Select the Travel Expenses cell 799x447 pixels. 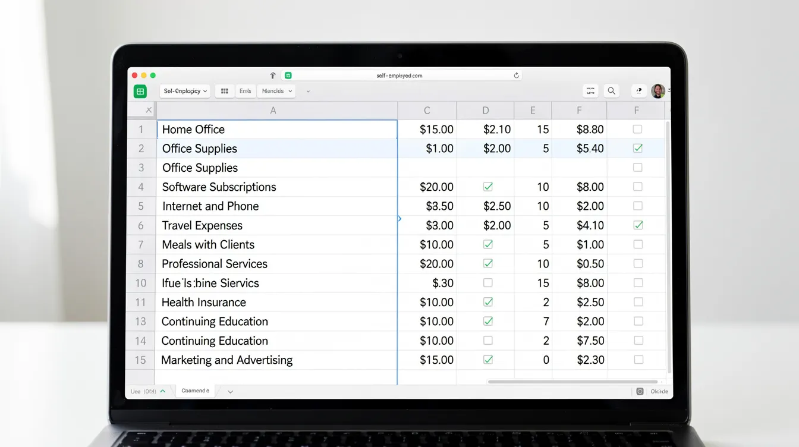pos(277,225)
